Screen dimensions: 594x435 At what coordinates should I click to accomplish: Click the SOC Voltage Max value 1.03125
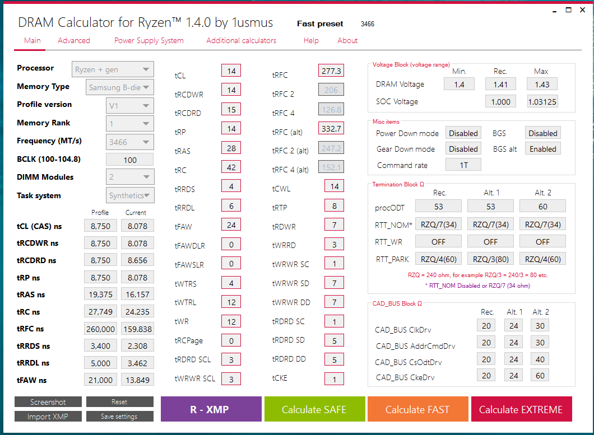click(x=542, y=102)
